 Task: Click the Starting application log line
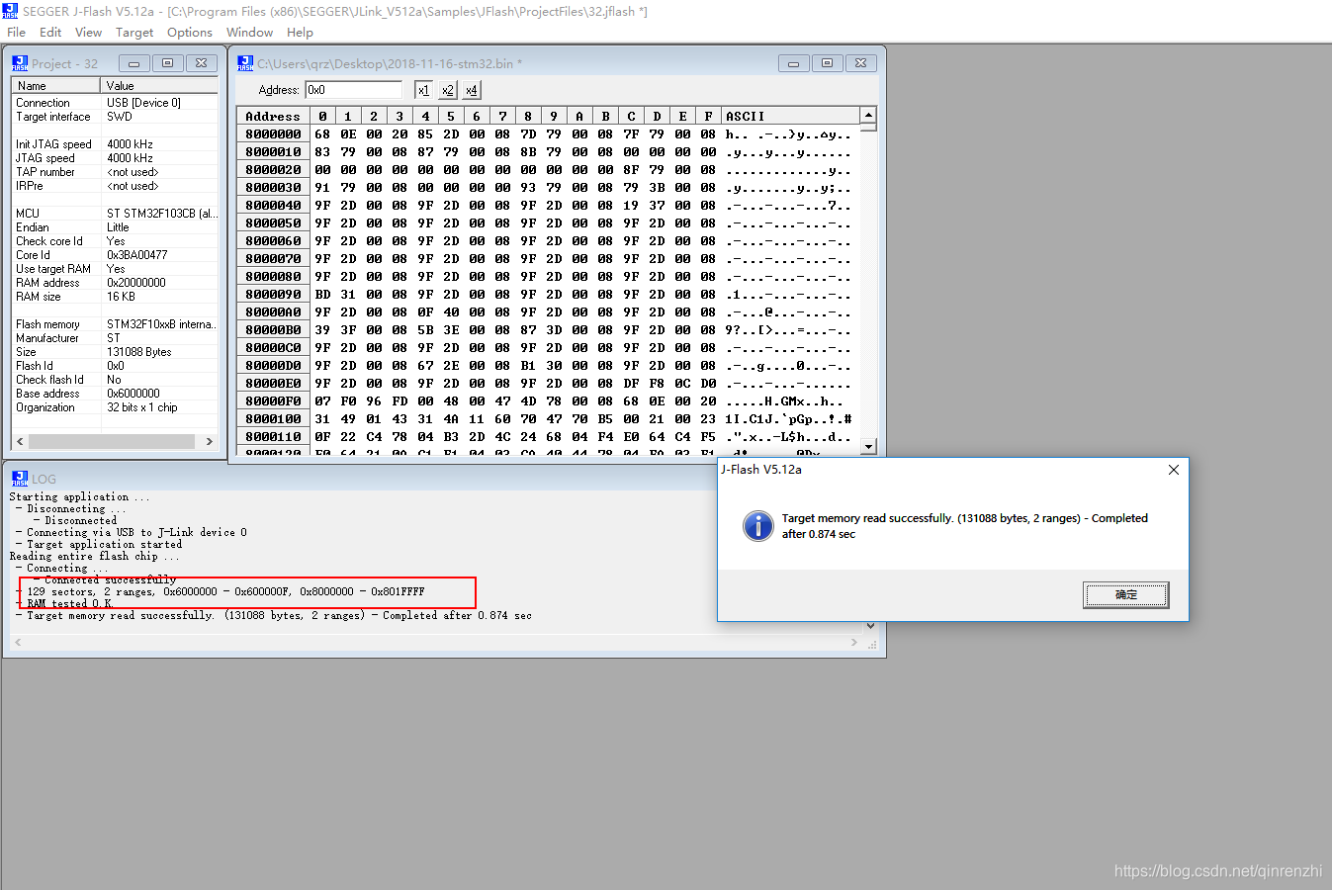(x=80, y=496)
